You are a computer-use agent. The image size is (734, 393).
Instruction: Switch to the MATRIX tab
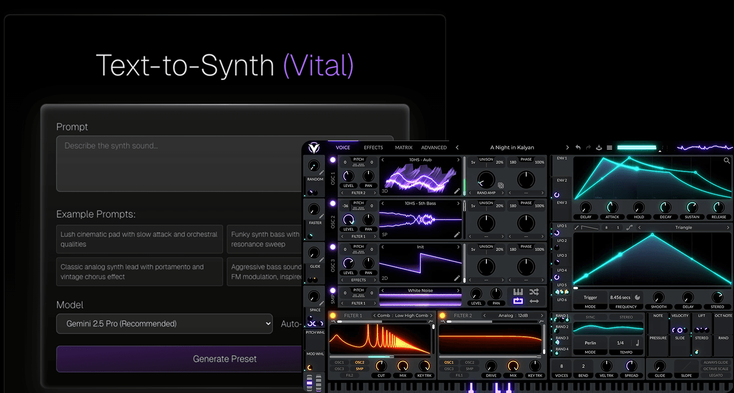pyautogui.click(x=404, y=147)
